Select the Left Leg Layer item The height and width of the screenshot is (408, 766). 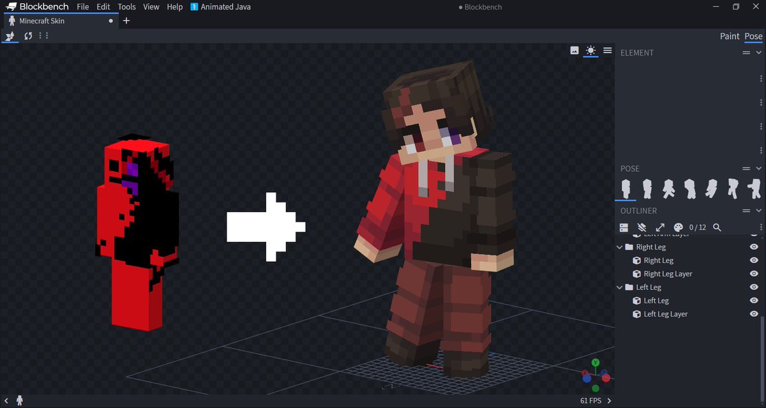(665, 314)
